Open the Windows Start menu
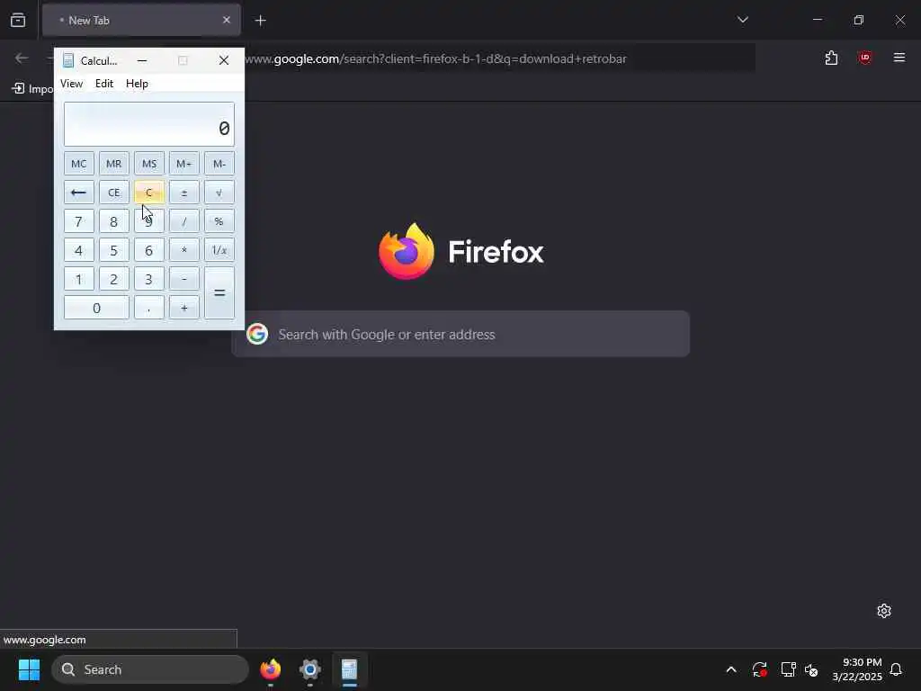 coord(29,669)
